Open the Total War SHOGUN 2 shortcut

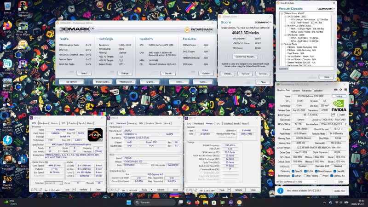pyautogui.click(x=7, y=124)
